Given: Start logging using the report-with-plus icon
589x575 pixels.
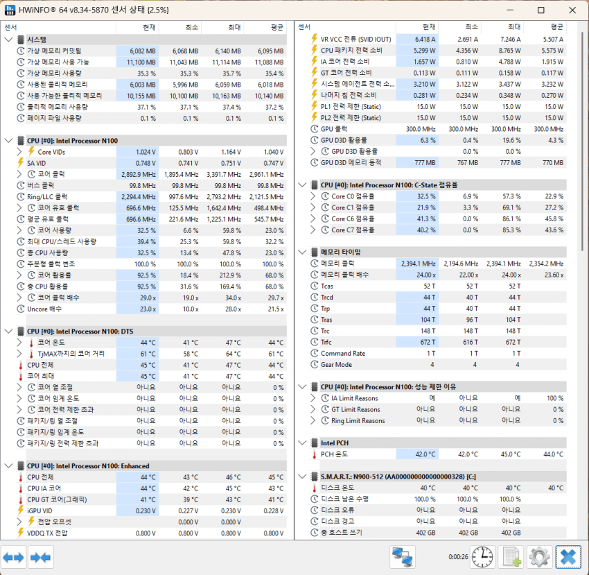Looking at the screenshot, I should [511, 557].
